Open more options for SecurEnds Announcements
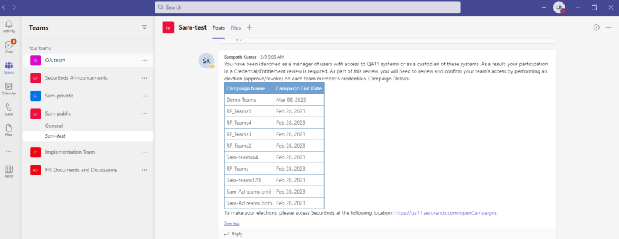This screenshot has width=619, height=239. 144,78
